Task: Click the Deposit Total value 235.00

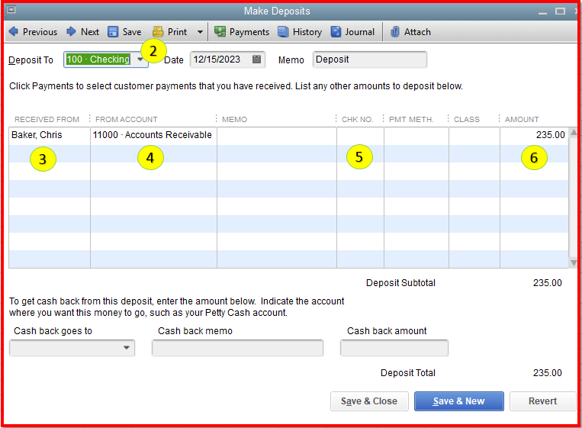Action: click(x=548, y=373)
